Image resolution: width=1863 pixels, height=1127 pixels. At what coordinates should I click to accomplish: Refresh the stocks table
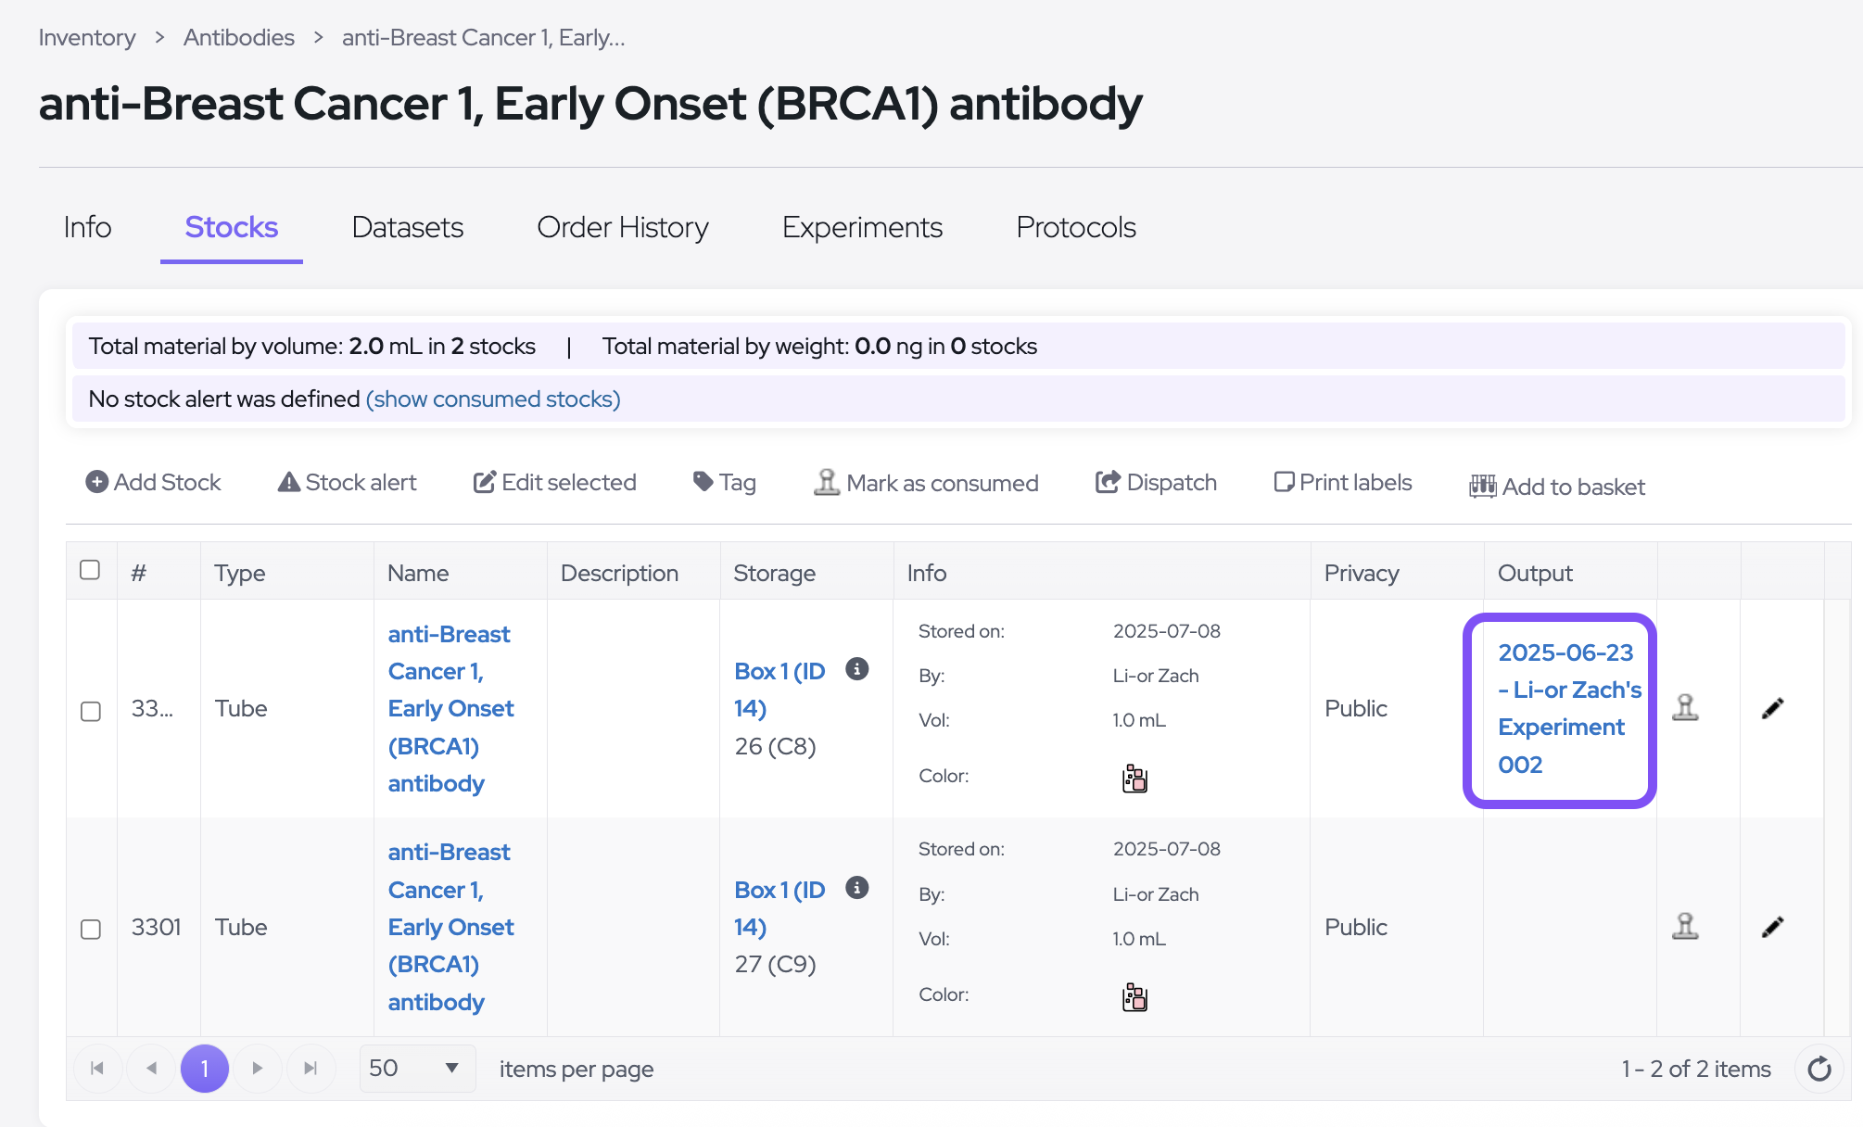[x=1819, y=1069]
